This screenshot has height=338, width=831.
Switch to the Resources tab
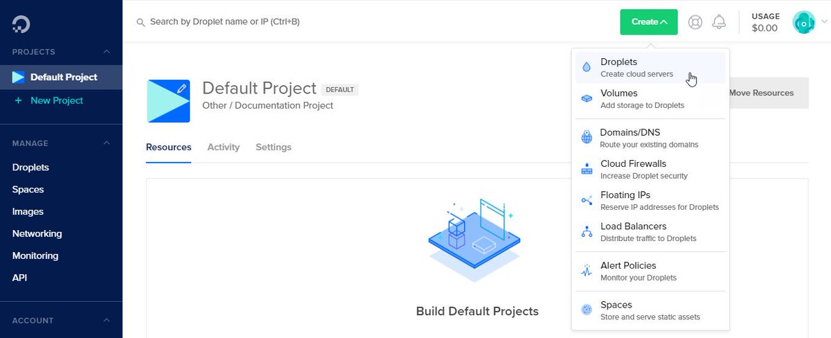[168, 148]
